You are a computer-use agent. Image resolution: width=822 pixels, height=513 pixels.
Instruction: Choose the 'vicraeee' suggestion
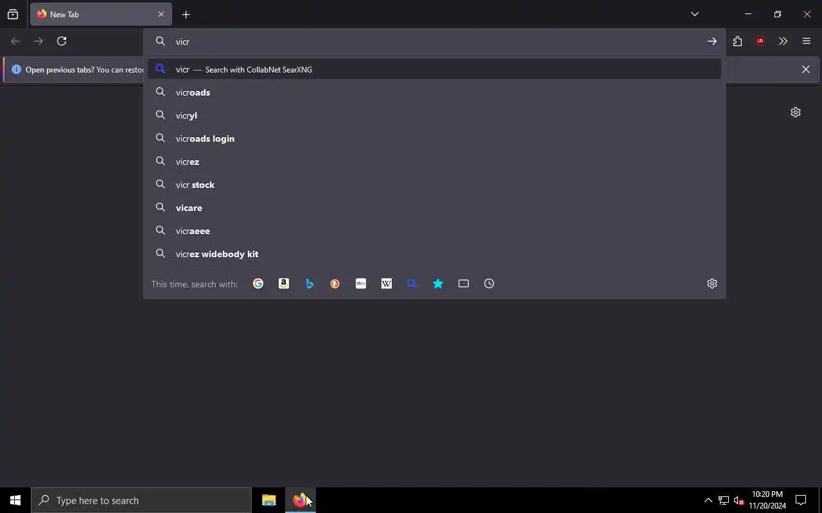coord(434,231)
